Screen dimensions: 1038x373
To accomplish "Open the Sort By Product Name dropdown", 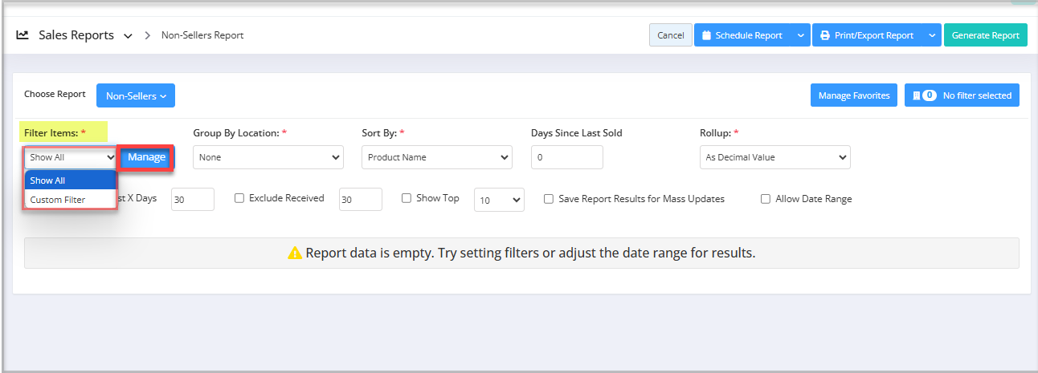I will point(436,157).
